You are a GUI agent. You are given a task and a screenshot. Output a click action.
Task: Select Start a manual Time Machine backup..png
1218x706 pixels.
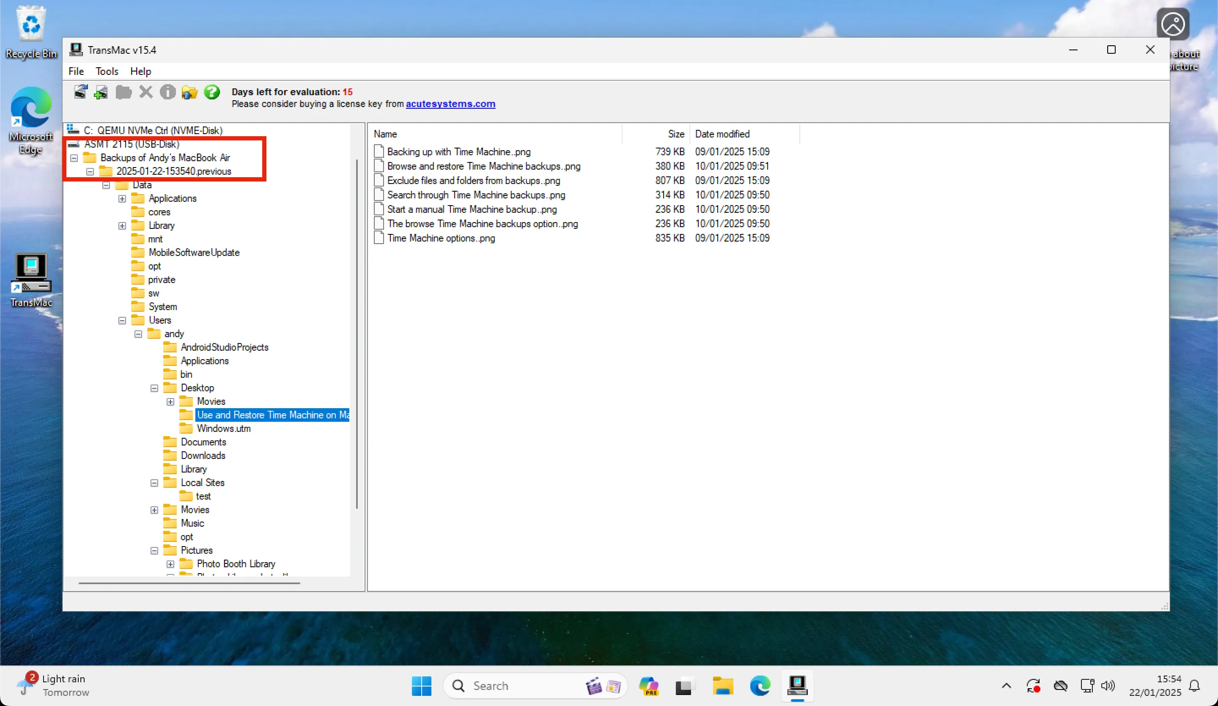click(472, 209)
